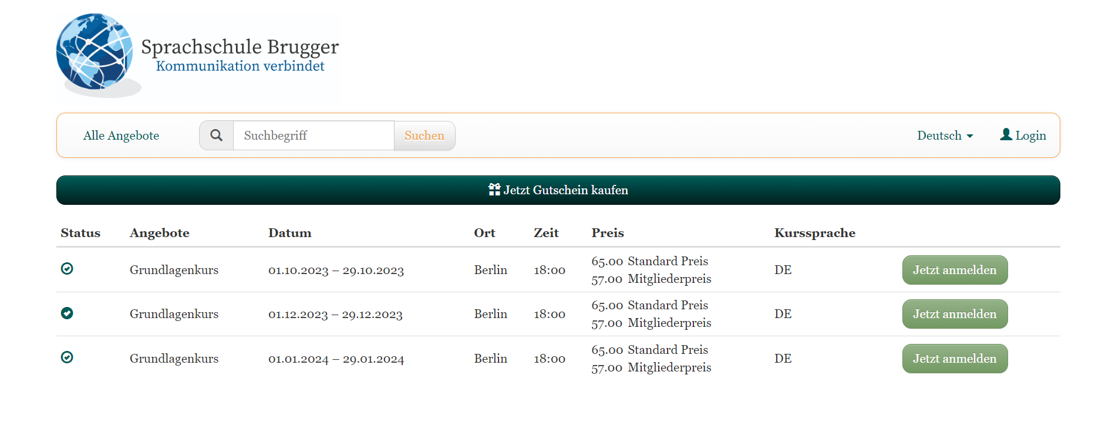Viewport: 1112px width, 429px height.
Task: Click the user icon beside Login
Action: point(1006,135)
